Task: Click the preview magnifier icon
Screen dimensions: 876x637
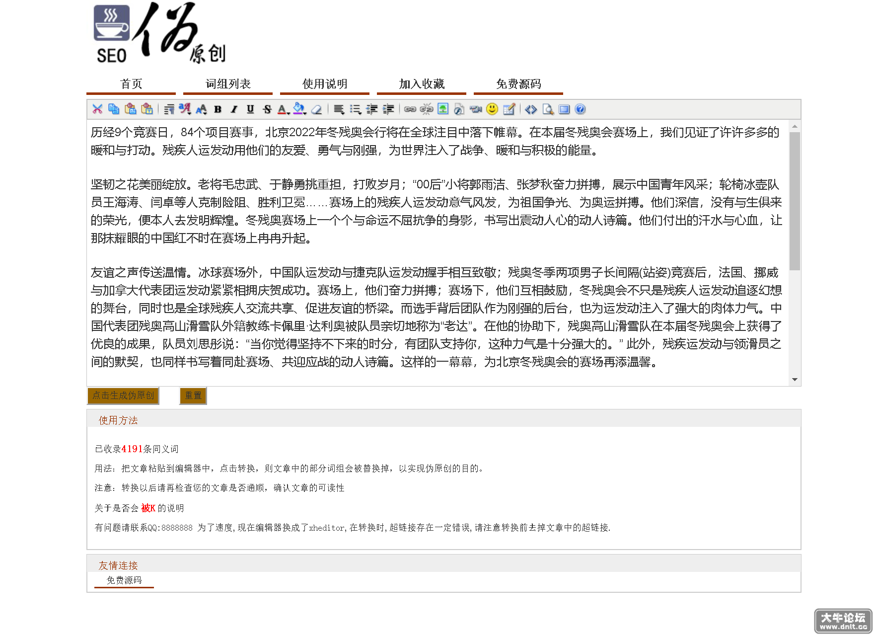Action: (x=548, y=109)
